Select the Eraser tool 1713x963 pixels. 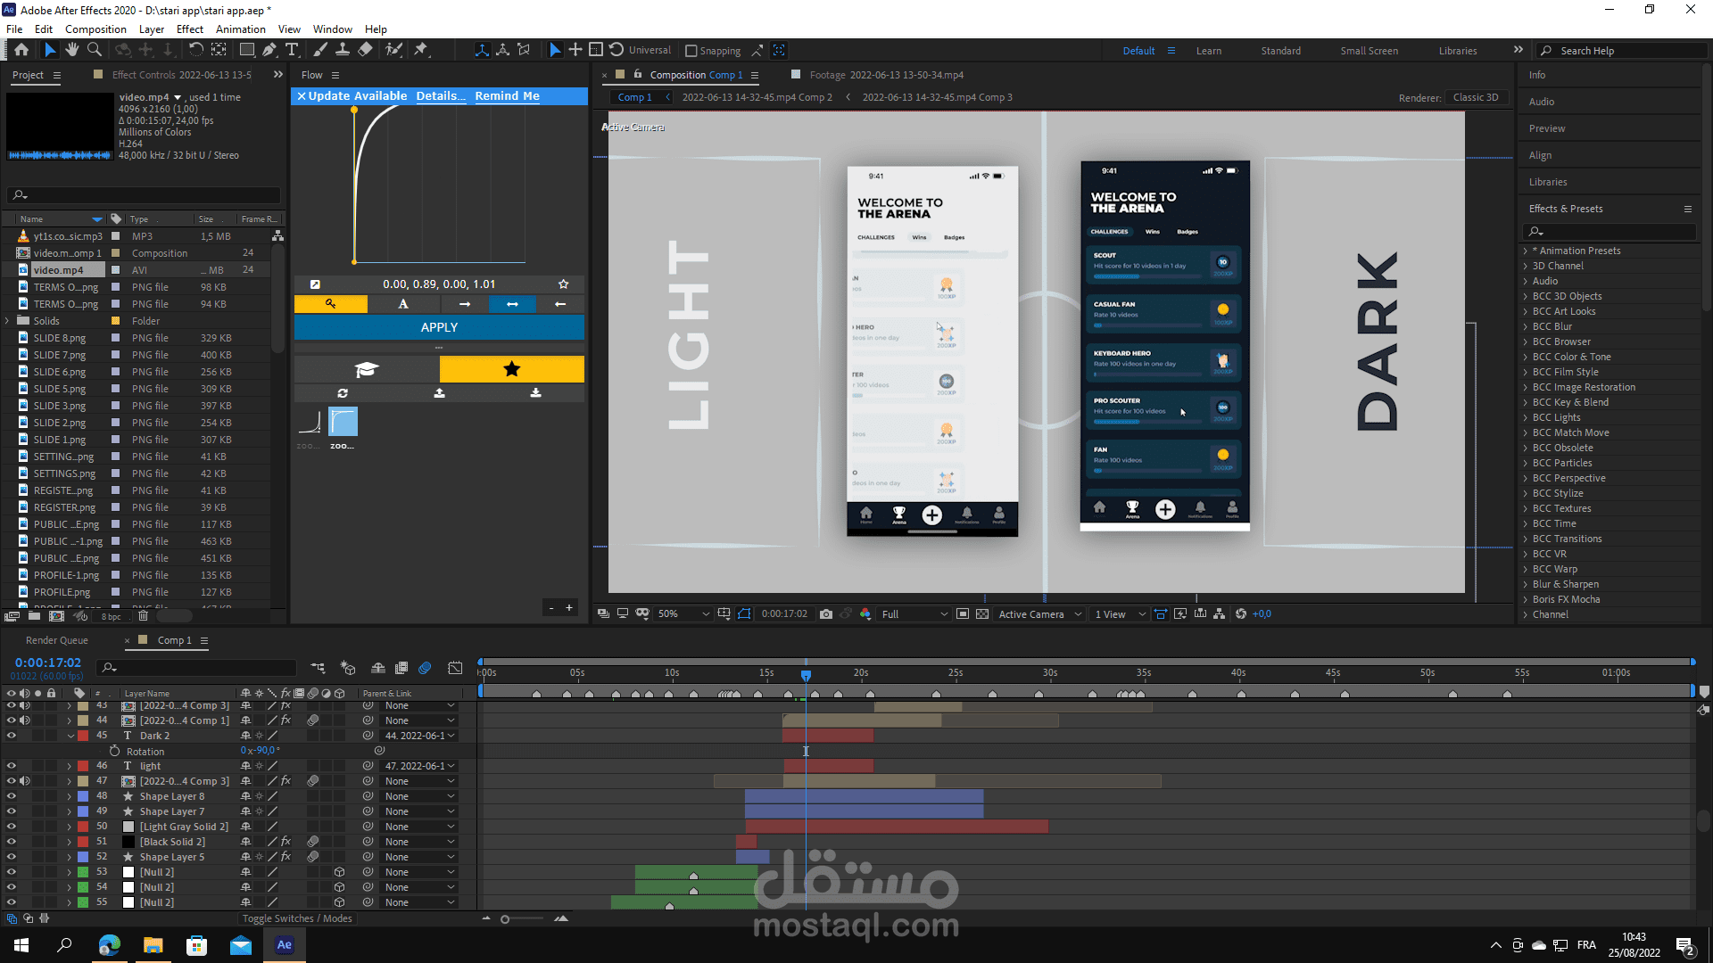(365, 50)
